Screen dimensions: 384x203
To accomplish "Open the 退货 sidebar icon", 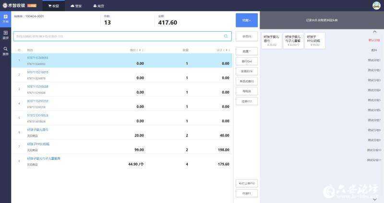I will click(5, 35).
